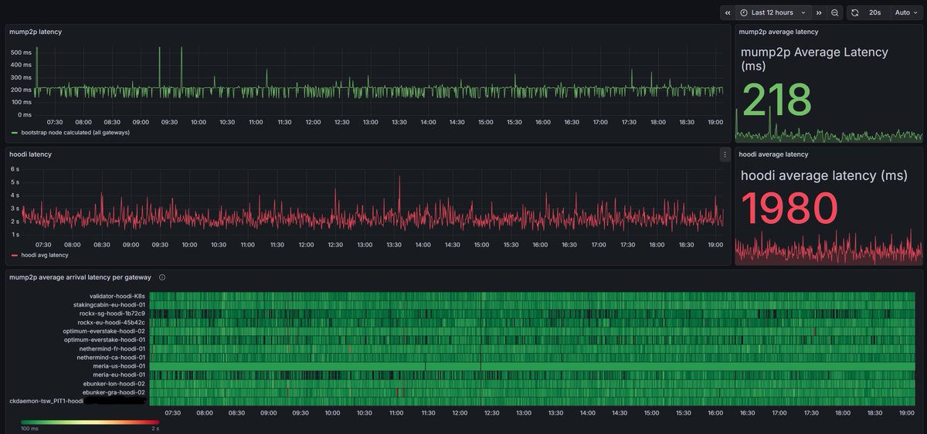Image resolution: width=927 pixels, height=434 pixels.
Task: Click the heatmap color scale gradient legend
Action: [90, 422]
